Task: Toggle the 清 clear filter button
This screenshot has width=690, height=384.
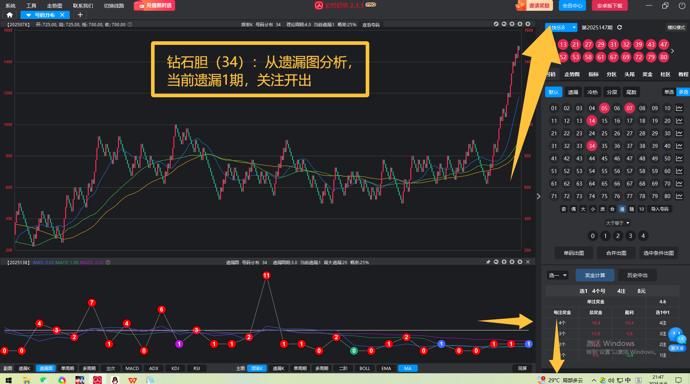Action: pyautogui.click(x=622, y=209)
